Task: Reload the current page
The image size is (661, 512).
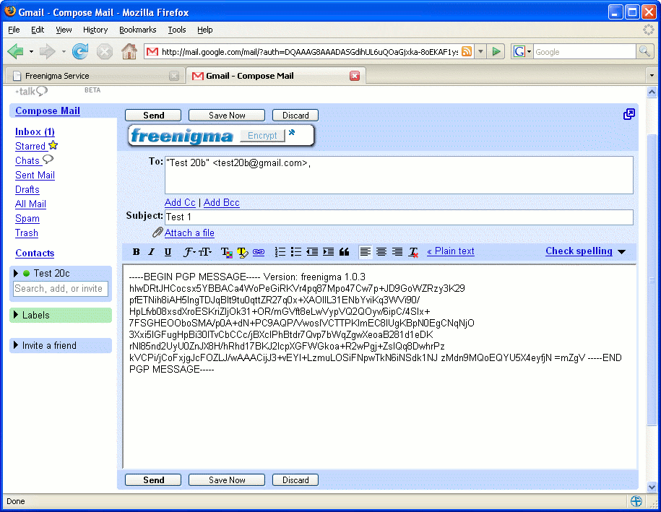Action: 80,51
